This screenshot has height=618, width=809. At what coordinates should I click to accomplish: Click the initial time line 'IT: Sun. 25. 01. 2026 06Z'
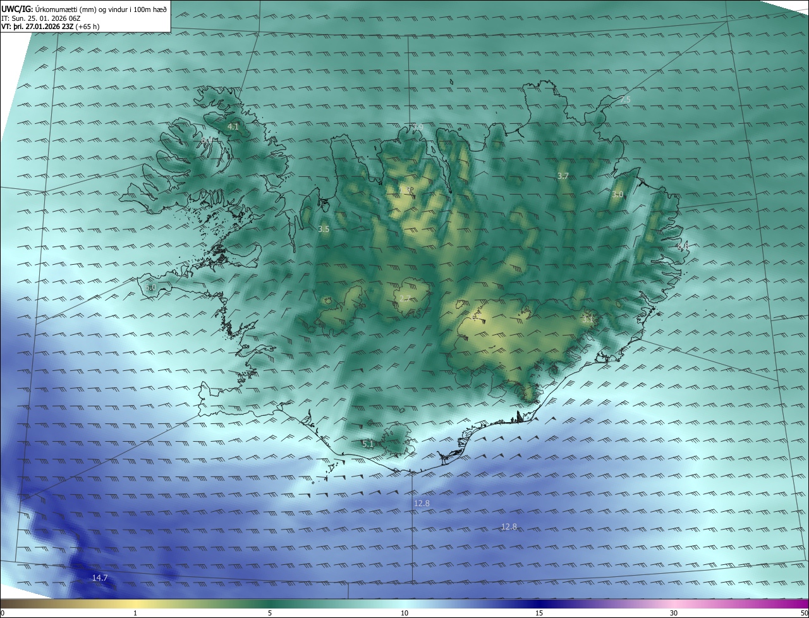coord(40,18)
